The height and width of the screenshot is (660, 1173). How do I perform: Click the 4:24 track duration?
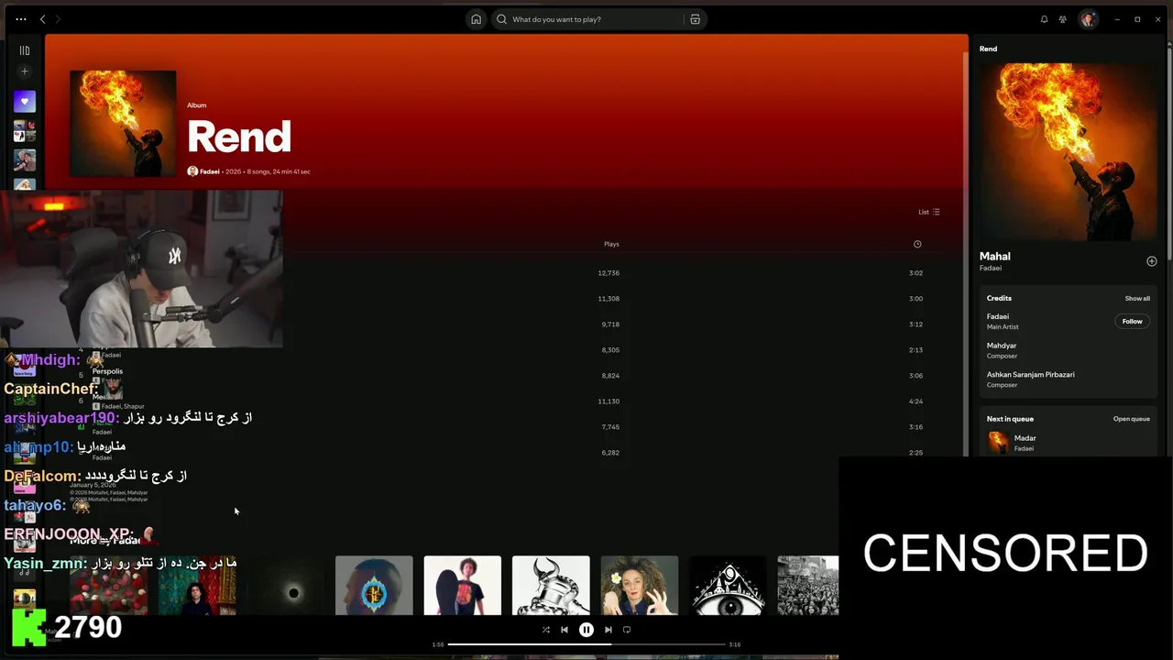[915, 401]
